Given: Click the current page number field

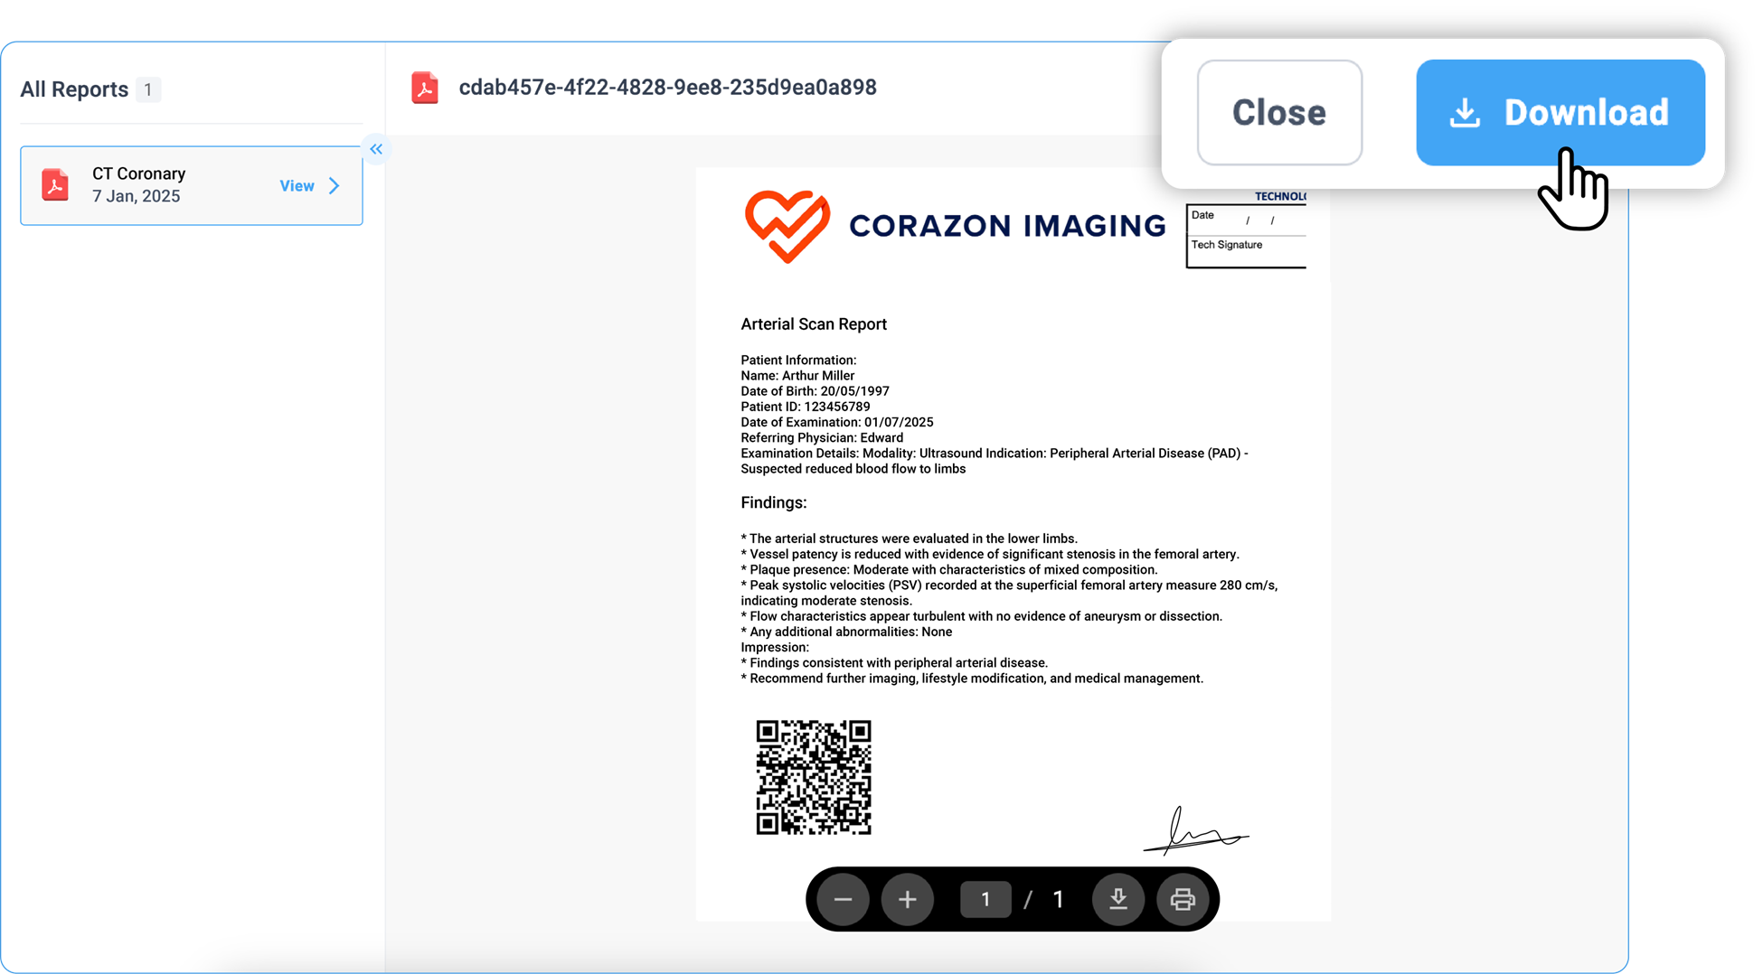Looking at the screenshot, I should [x=985, y=899].
